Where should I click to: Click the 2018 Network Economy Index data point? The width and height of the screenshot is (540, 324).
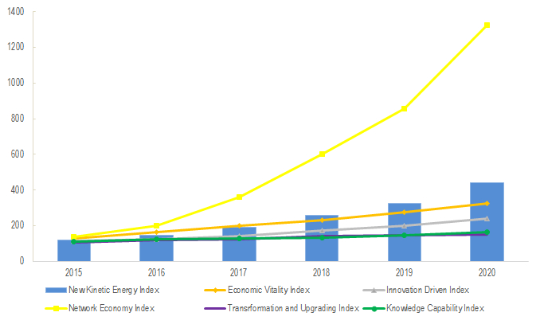(x=322, y=154)
